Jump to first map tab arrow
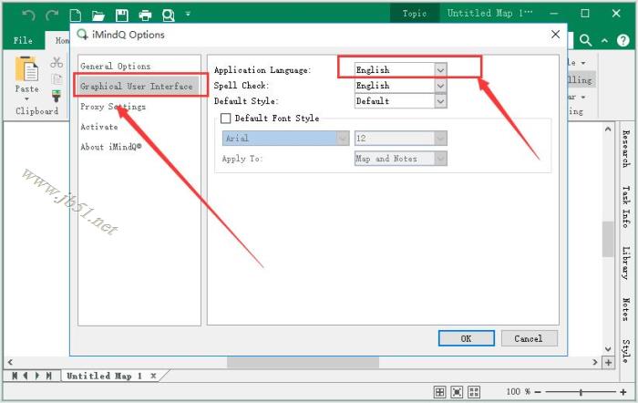The height and width of the screenshot is (403, 638). point(15,376)
